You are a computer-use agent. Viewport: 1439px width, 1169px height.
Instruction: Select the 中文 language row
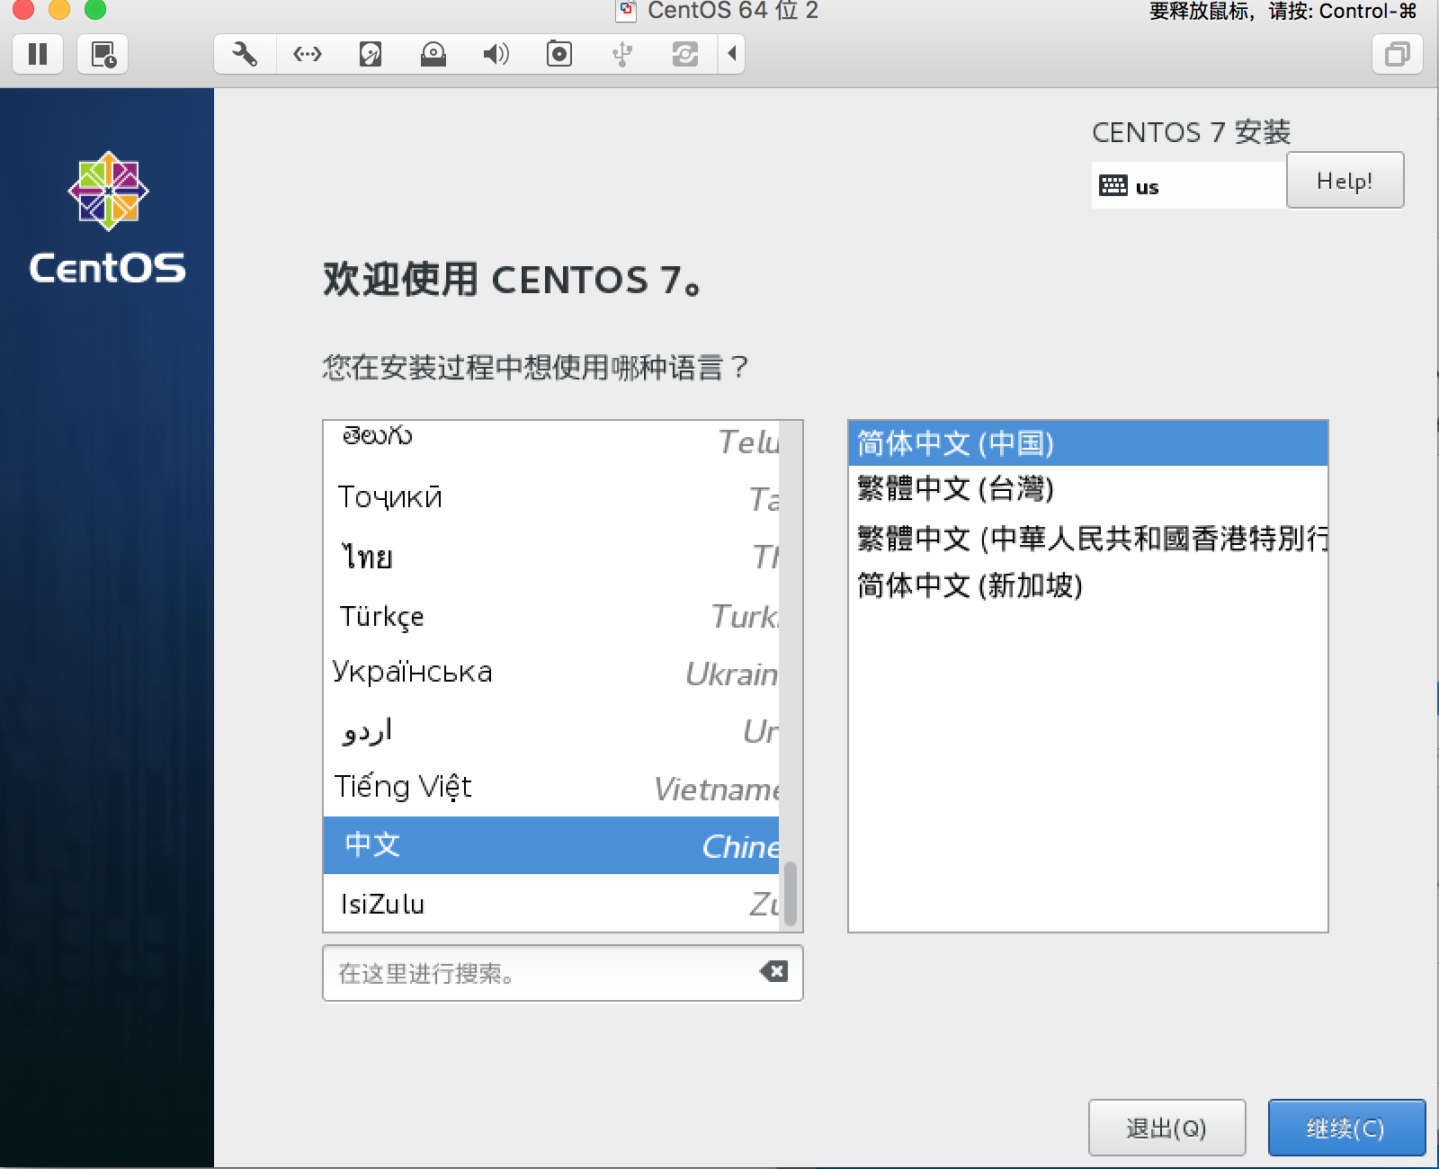point(551,845)
